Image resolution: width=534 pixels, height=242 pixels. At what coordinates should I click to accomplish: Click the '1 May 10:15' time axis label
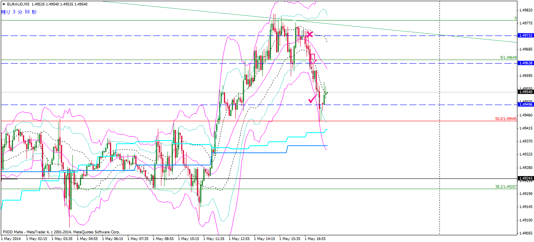pyautogui.click(x=188, y=239)
